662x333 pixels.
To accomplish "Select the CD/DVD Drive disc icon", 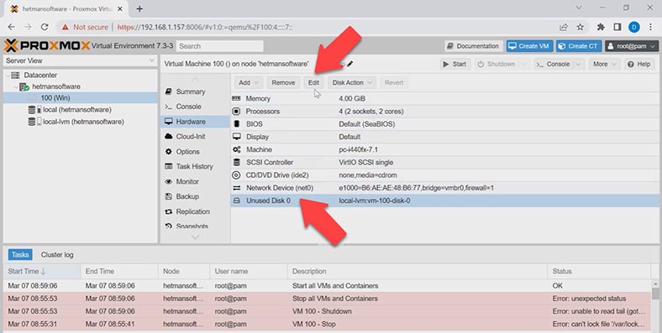I will [236, 175].
